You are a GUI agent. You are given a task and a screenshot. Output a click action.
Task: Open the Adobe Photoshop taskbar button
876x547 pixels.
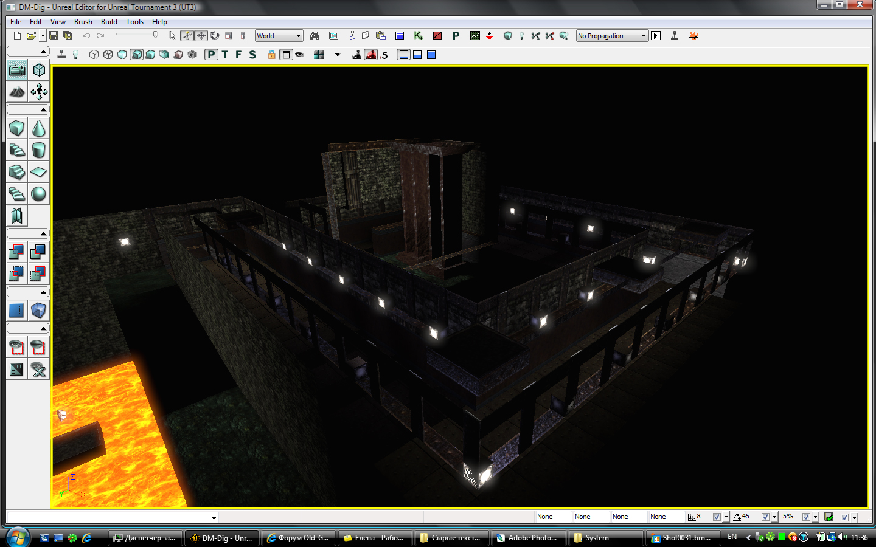pyautogui.click(x=527, y=538)
